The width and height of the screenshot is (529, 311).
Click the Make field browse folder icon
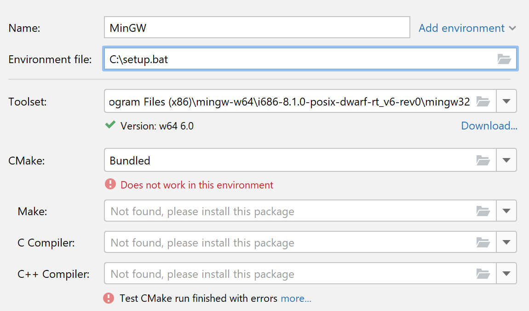coord(483,211)
